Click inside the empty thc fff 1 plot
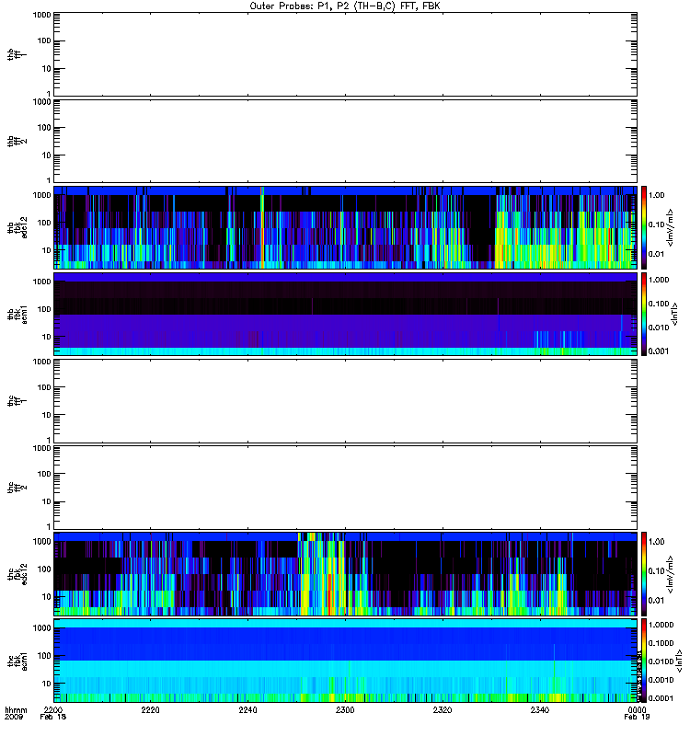The image size is (690, 736). point(346,401)
